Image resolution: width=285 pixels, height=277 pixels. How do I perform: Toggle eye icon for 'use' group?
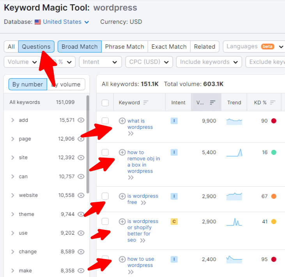click(x=81, y=233)
